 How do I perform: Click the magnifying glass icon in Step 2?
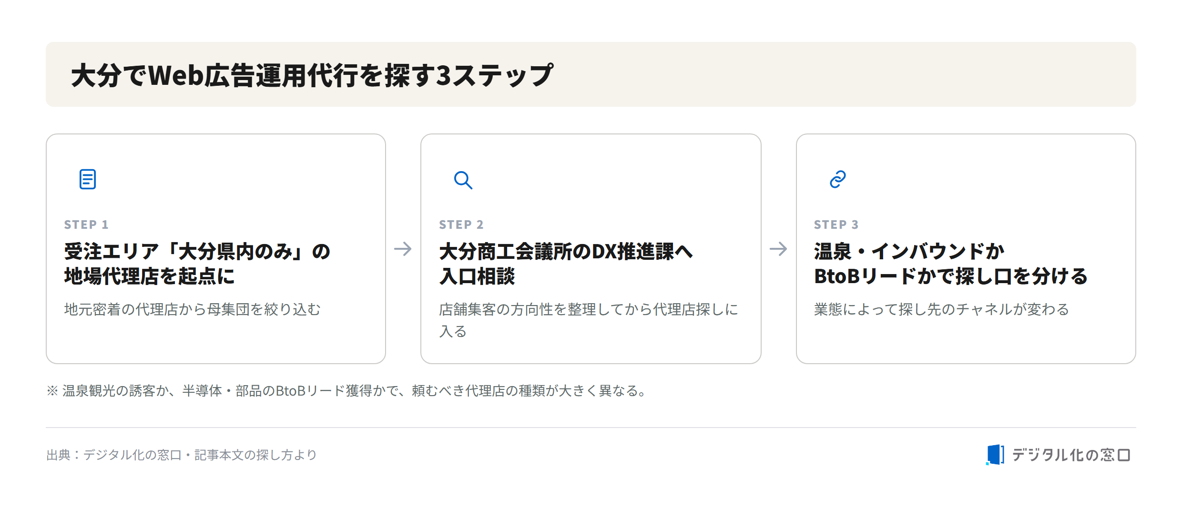tap(463, 180)
